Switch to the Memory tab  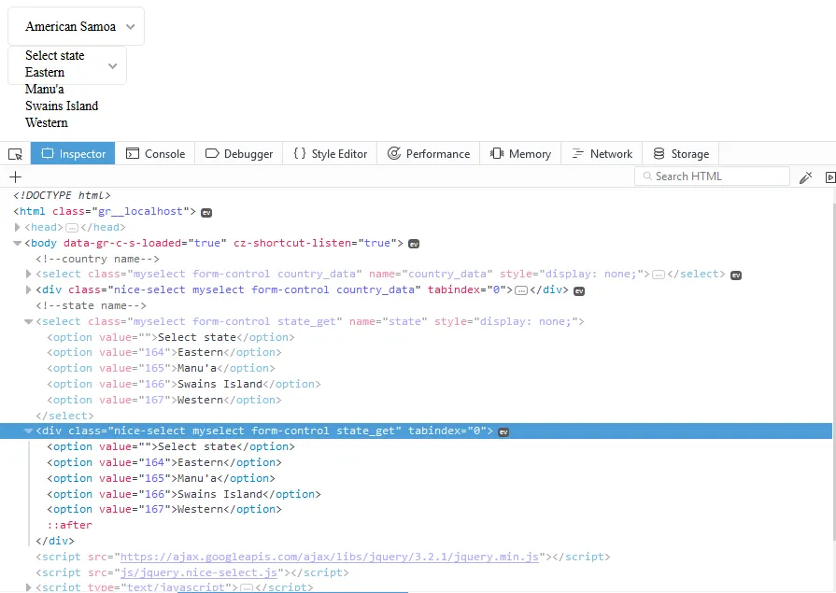tap(520, 153)
